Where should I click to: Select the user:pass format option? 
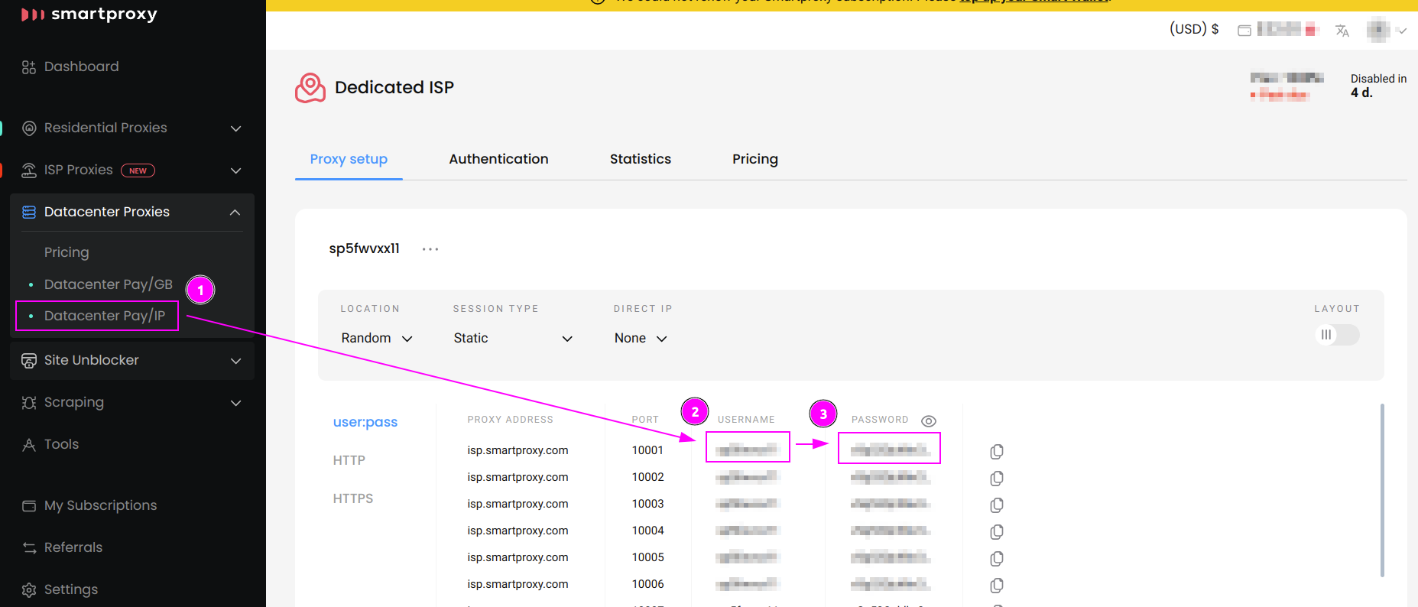click(365, 422)
